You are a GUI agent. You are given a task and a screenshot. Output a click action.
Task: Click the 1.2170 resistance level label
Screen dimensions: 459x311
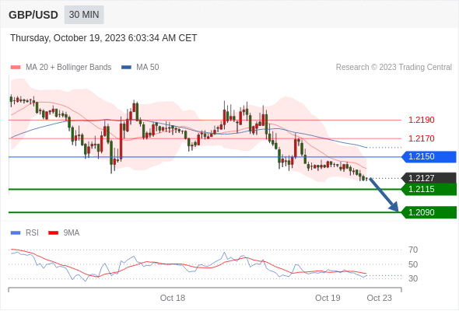(x=421, y=138)
